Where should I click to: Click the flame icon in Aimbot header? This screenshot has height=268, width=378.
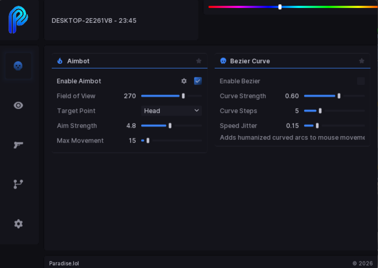[x=60, y=61]
